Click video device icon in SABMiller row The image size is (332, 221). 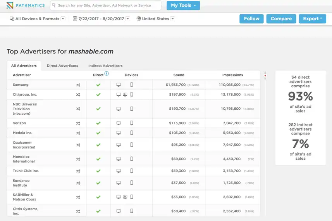(x=125, y=197)
